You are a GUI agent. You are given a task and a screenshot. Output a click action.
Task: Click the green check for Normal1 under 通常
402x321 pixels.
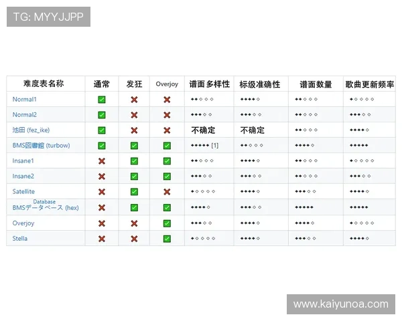pyautogui.click(x=102, y=100)
